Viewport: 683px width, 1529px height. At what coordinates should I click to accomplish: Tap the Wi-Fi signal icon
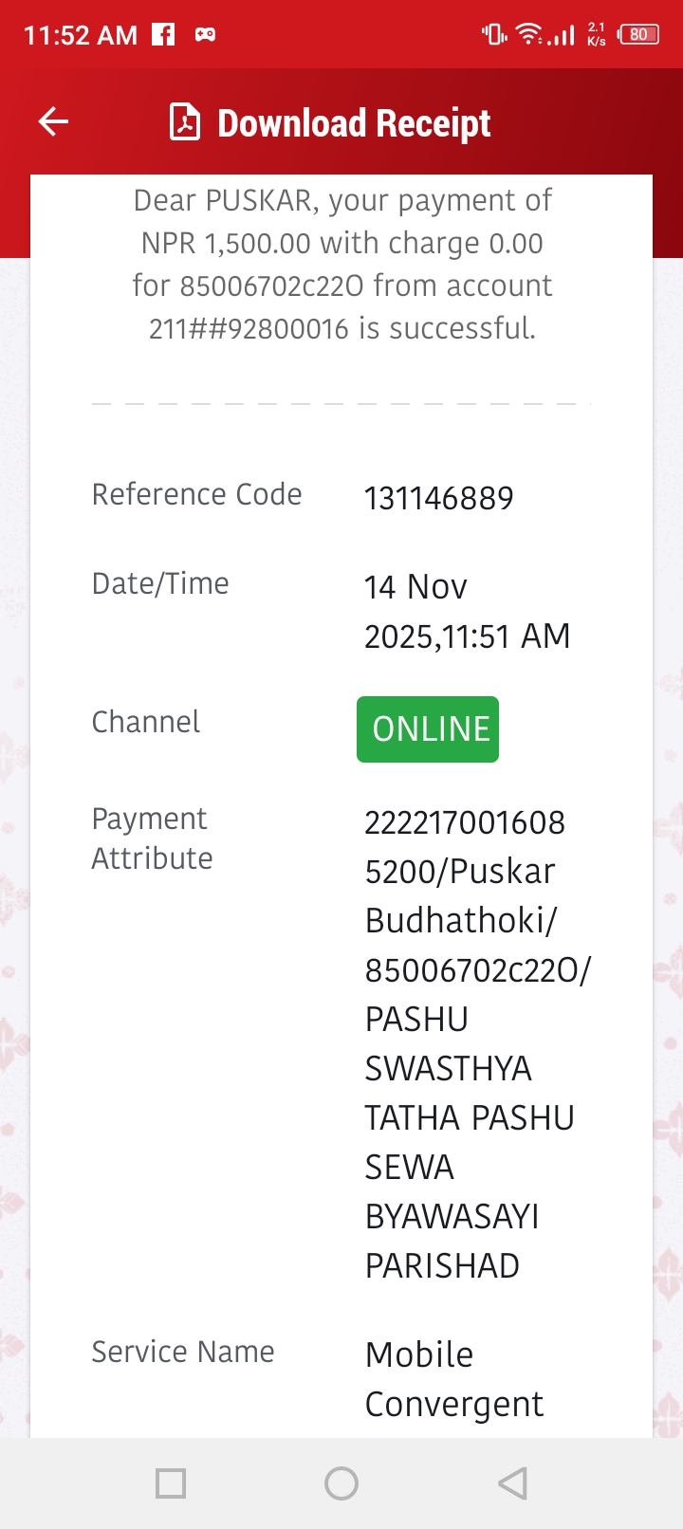pyautogui.click(x=529, y=35)
